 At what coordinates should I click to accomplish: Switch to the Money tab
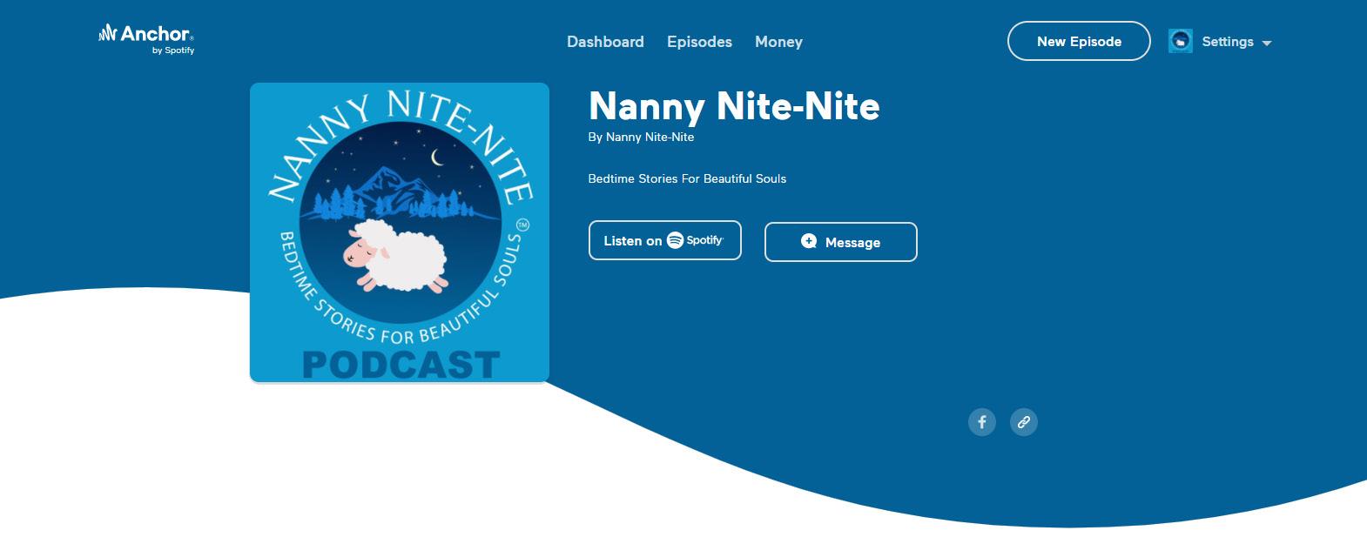778,42
